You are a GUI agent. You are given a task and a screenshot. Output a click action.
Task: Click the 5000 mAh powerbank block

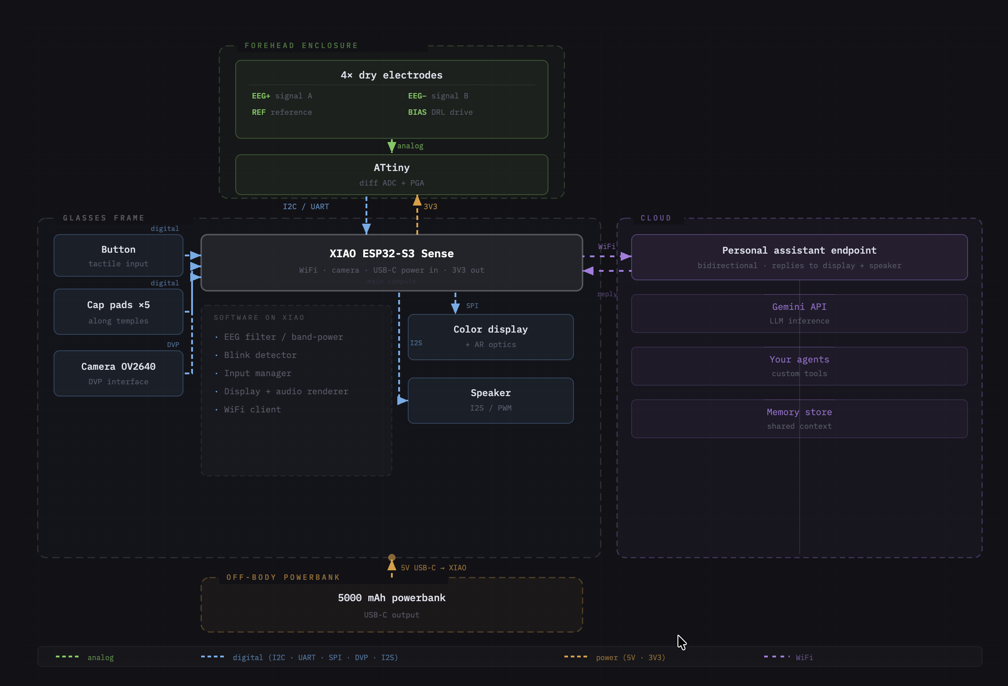[x=391, y=605]
